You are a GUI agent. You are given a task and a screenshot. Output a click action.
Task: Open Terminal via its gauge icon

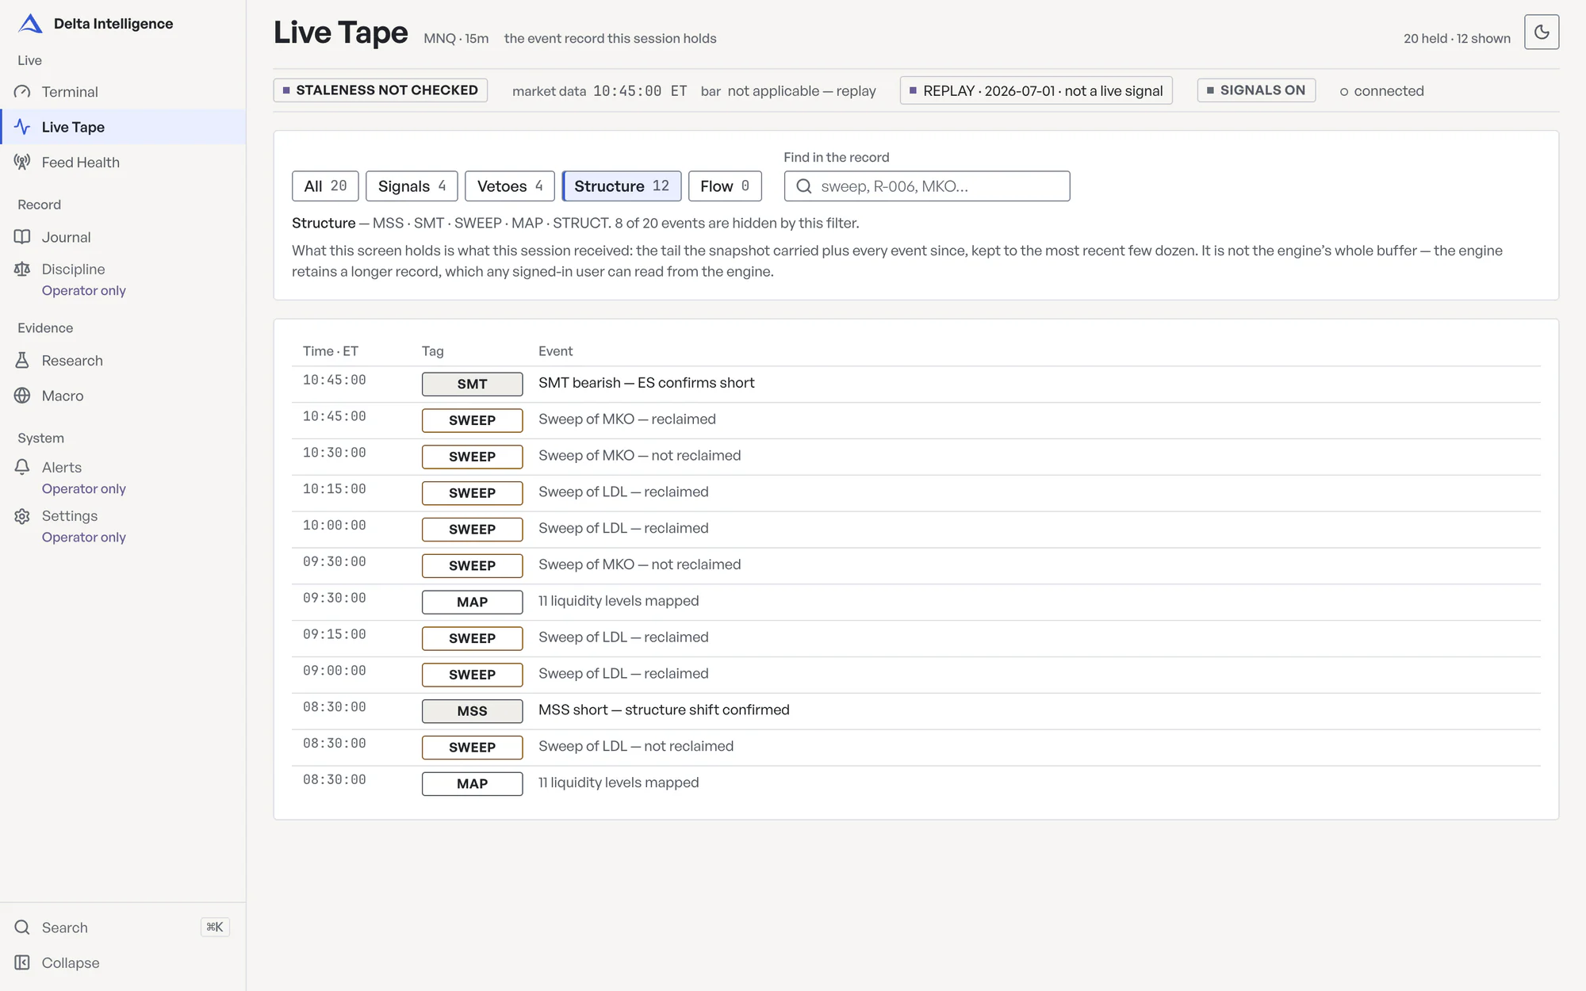(x=22, y=92)
